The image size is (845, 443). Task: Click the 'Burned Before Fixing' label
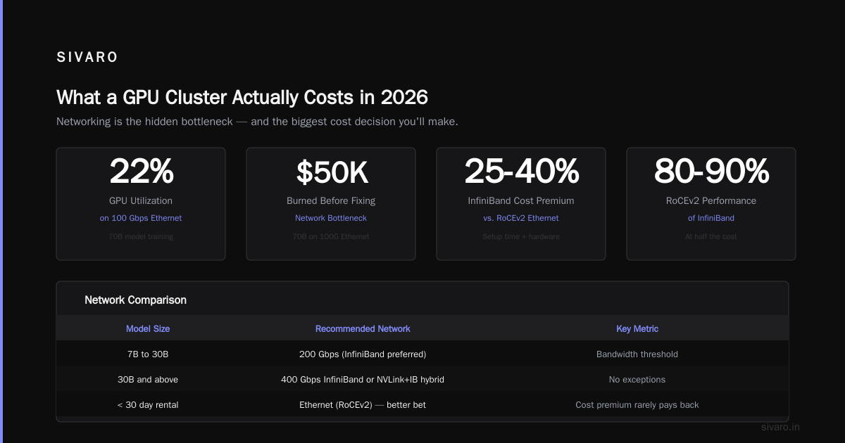coord(331,200)
